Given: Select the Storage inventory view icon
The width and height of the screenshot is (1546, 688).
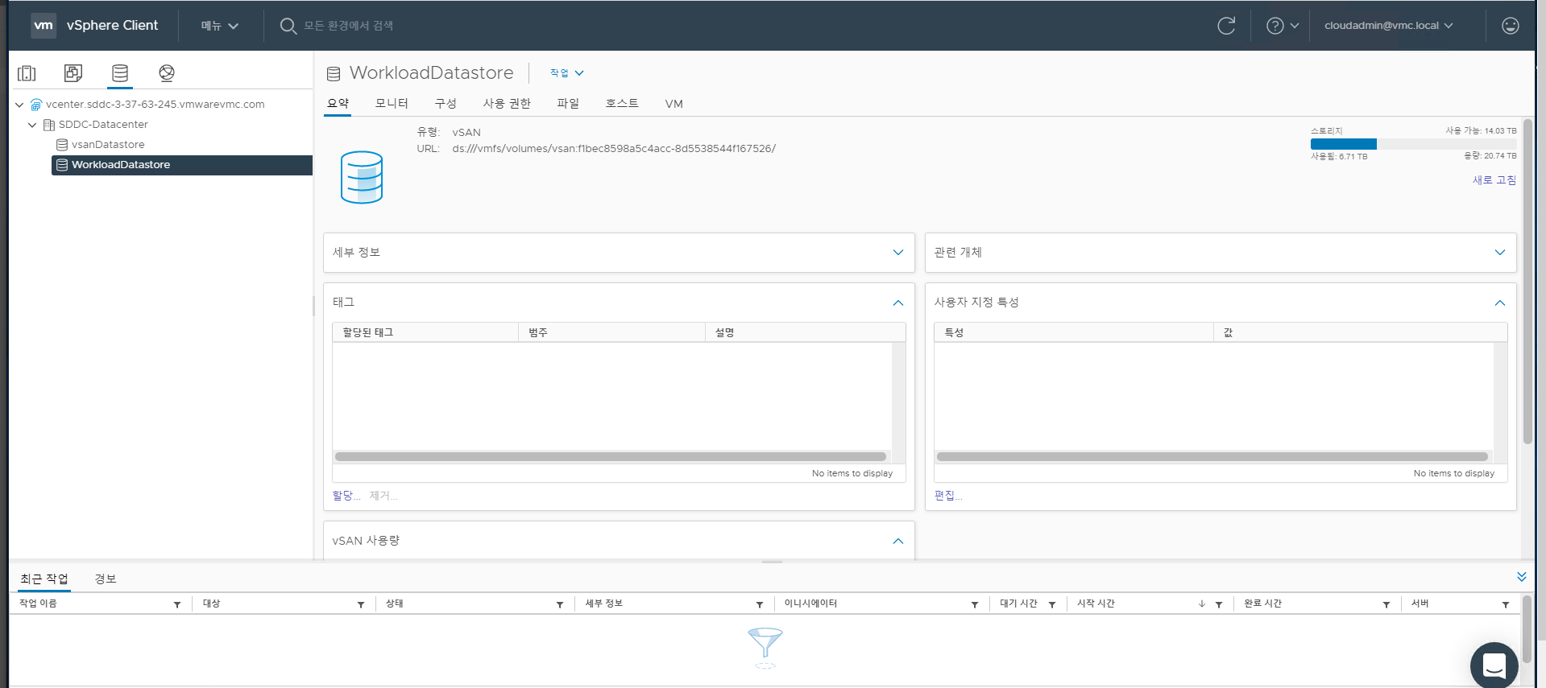Looking at the screenshot, I should pyautogui.click(x=120, y=73).
